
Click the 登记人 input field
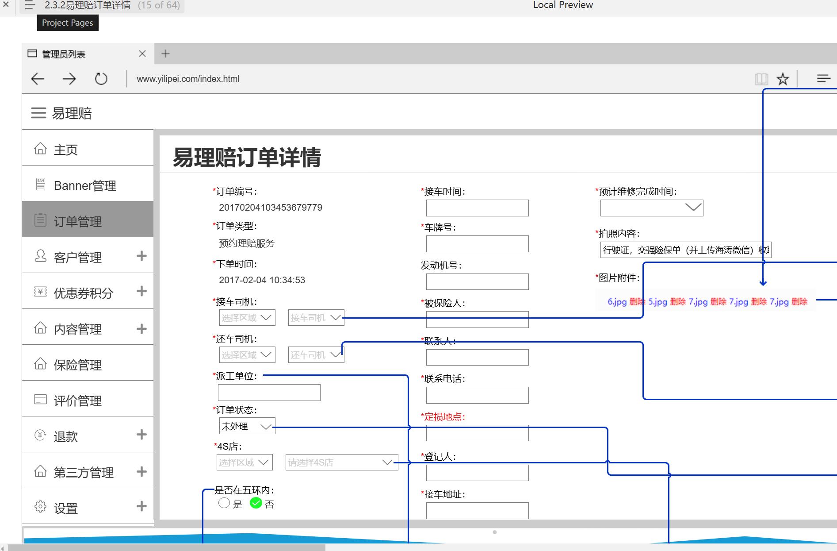tap(478, 473)
